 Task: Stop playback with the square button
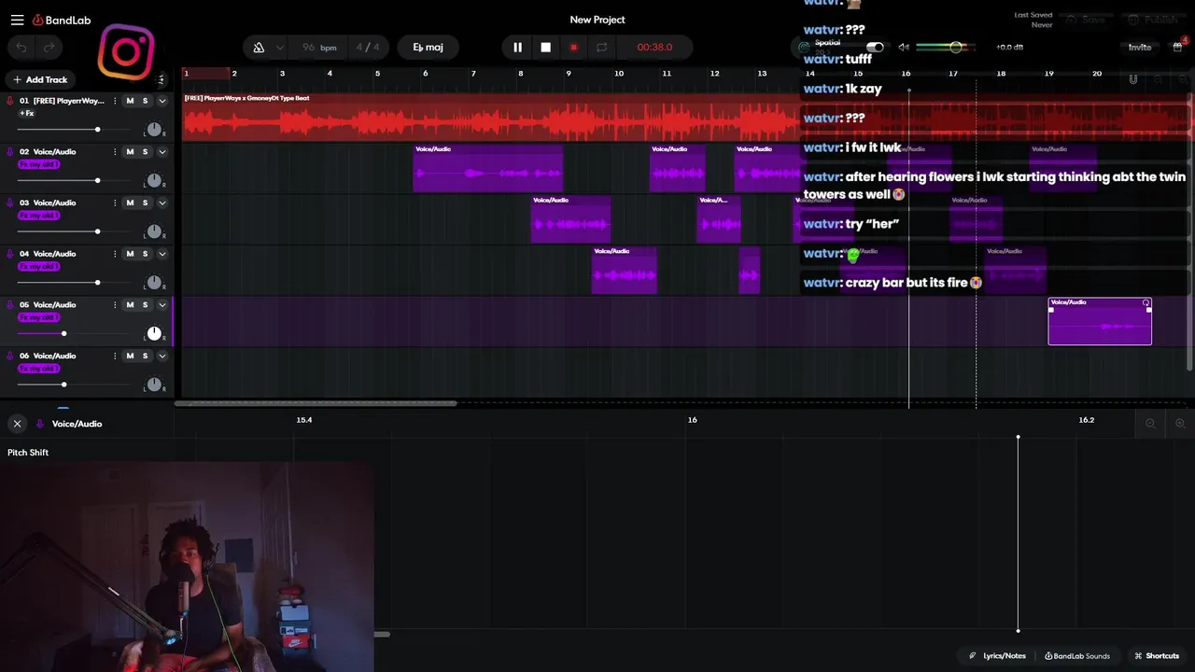(546, 48)
